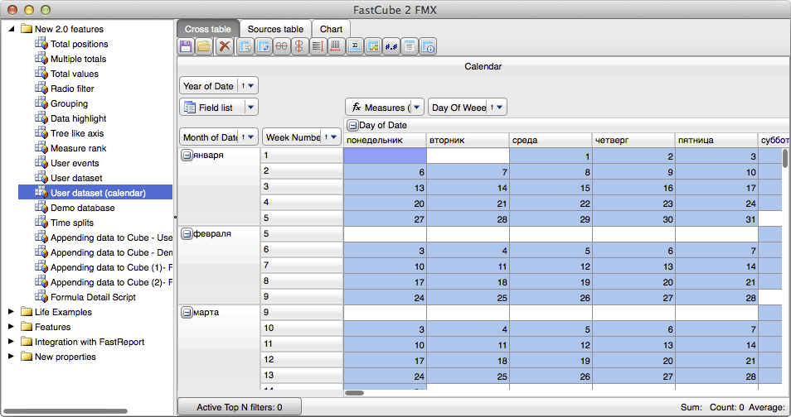
Task: Select Demo database in the tree
Action: coord(83,208)
